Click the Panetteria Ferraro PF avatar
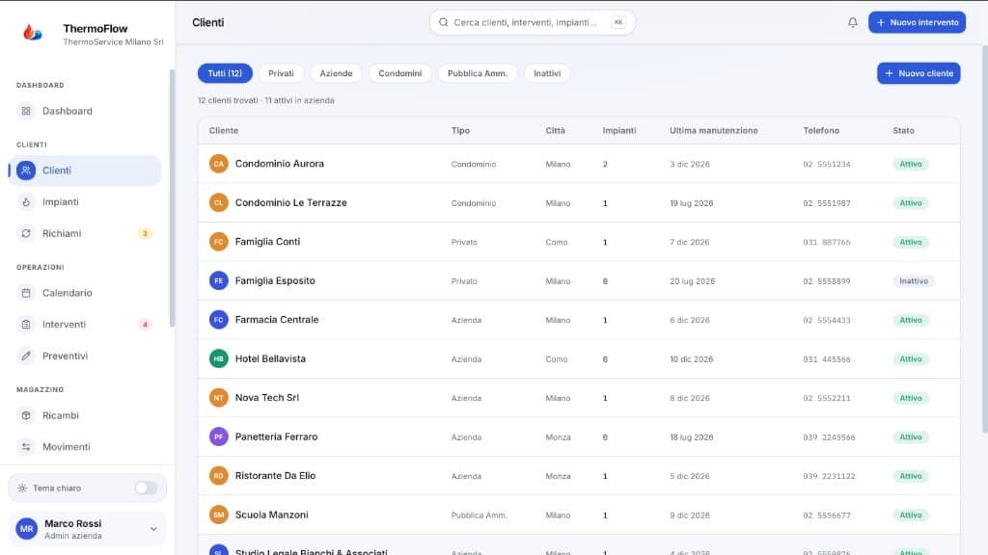The height and width of the screenshot is (555, 988). [219, 436]
